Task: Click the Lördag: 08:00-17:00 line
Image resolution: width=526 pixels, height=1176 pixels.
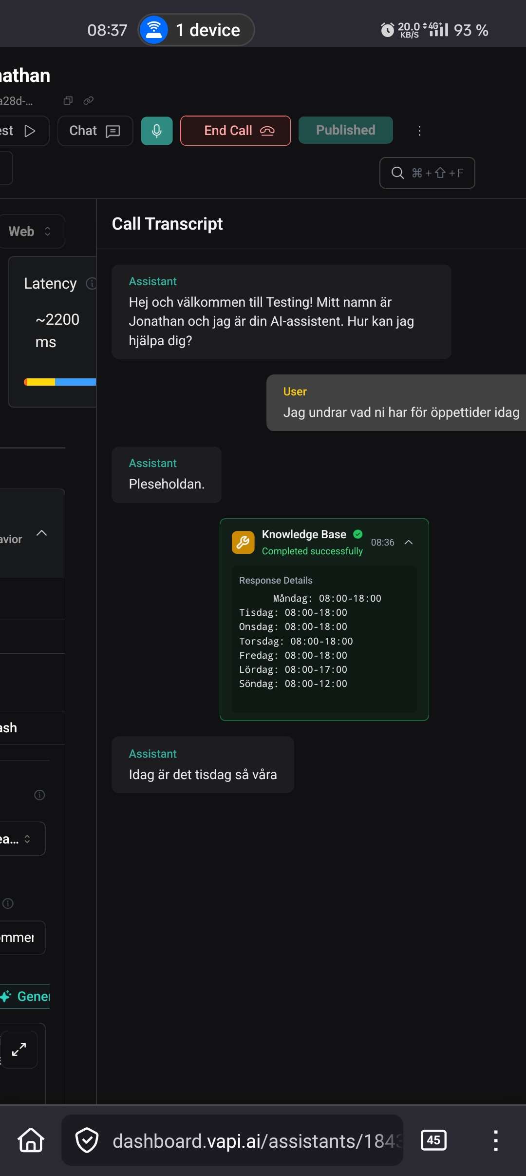Action: click(x=293, y=669)
